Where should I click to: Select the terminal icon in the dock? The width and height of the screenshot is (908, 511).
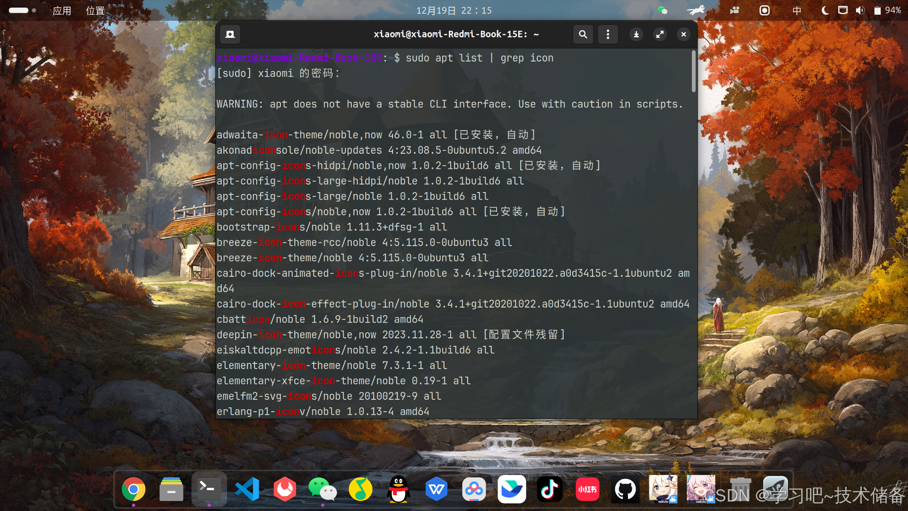pos(209,489)
